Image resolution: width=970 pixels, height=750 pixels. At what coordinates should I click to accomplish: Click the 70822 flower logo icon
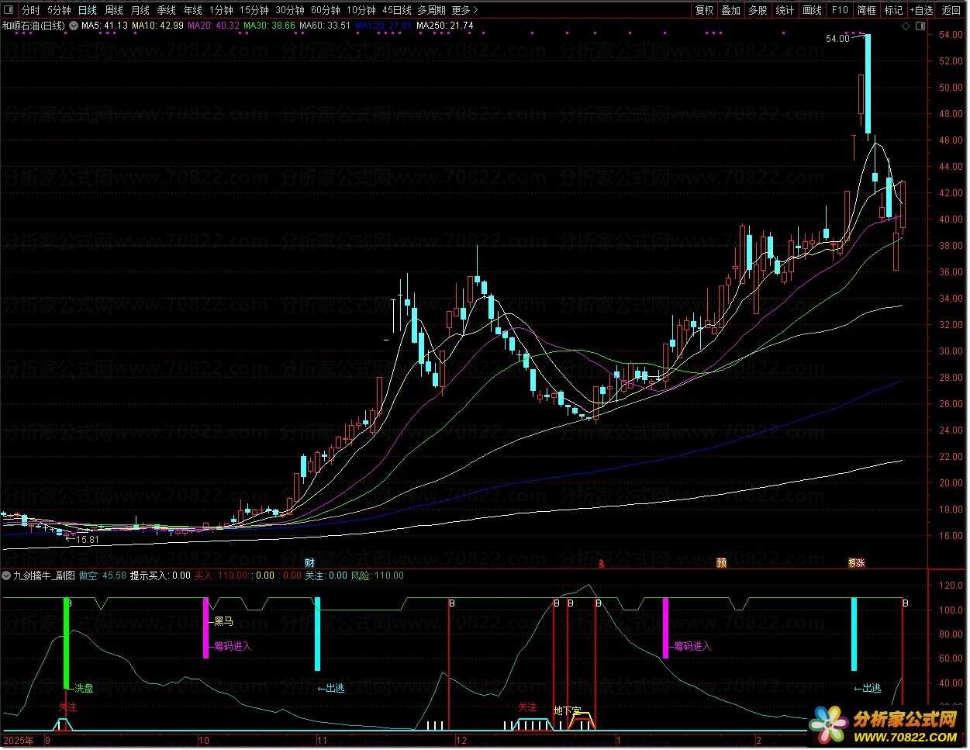pos(828,724)
